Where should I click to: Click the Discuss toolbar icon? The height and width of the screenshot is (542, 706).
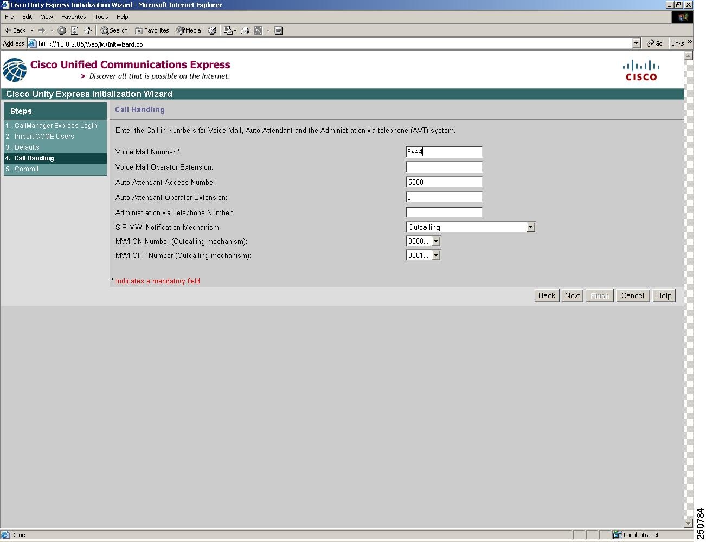click(278, 30)
